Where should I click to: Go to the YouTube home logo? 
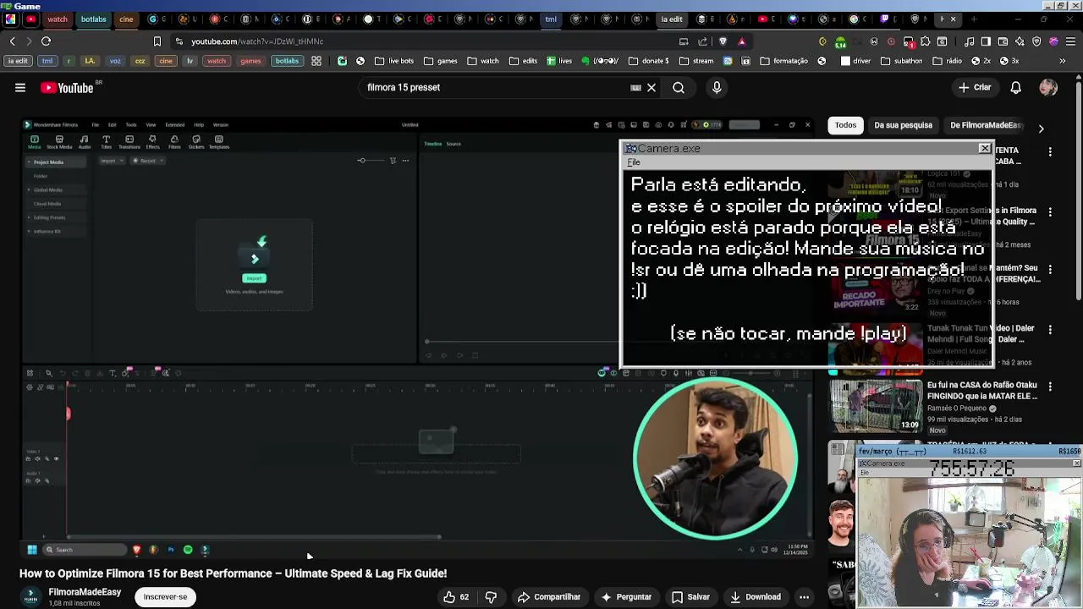coord(68,88)
